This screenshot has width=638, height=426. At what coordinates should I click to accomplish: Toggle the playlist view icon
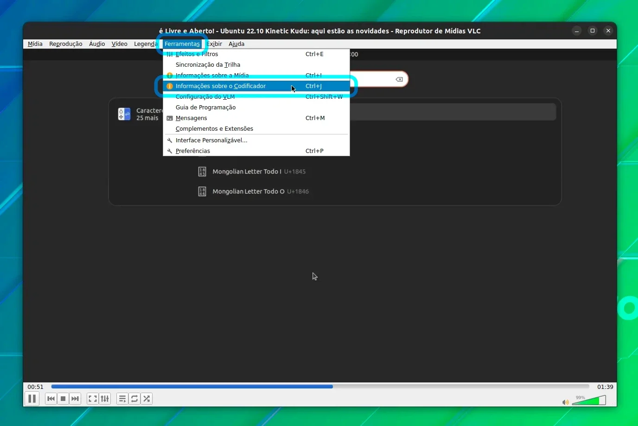(x=122, y=399)
